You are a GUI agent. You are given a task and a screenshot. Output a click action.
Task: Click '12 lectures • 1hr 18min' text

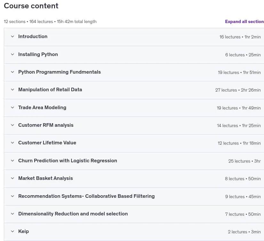pos(239,143)
